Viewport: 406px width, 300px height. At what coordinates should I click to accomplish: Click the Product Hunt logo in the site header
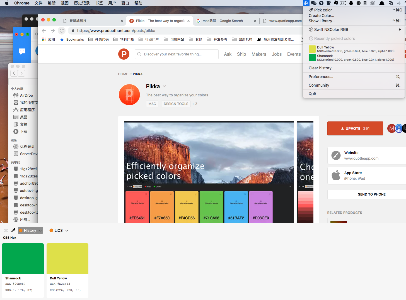(124, 54)
